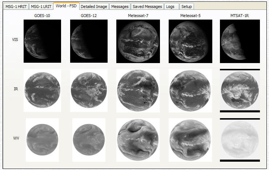Click the Meteosat-5 column label
The image size is (269, 170).
click(190, 16)
